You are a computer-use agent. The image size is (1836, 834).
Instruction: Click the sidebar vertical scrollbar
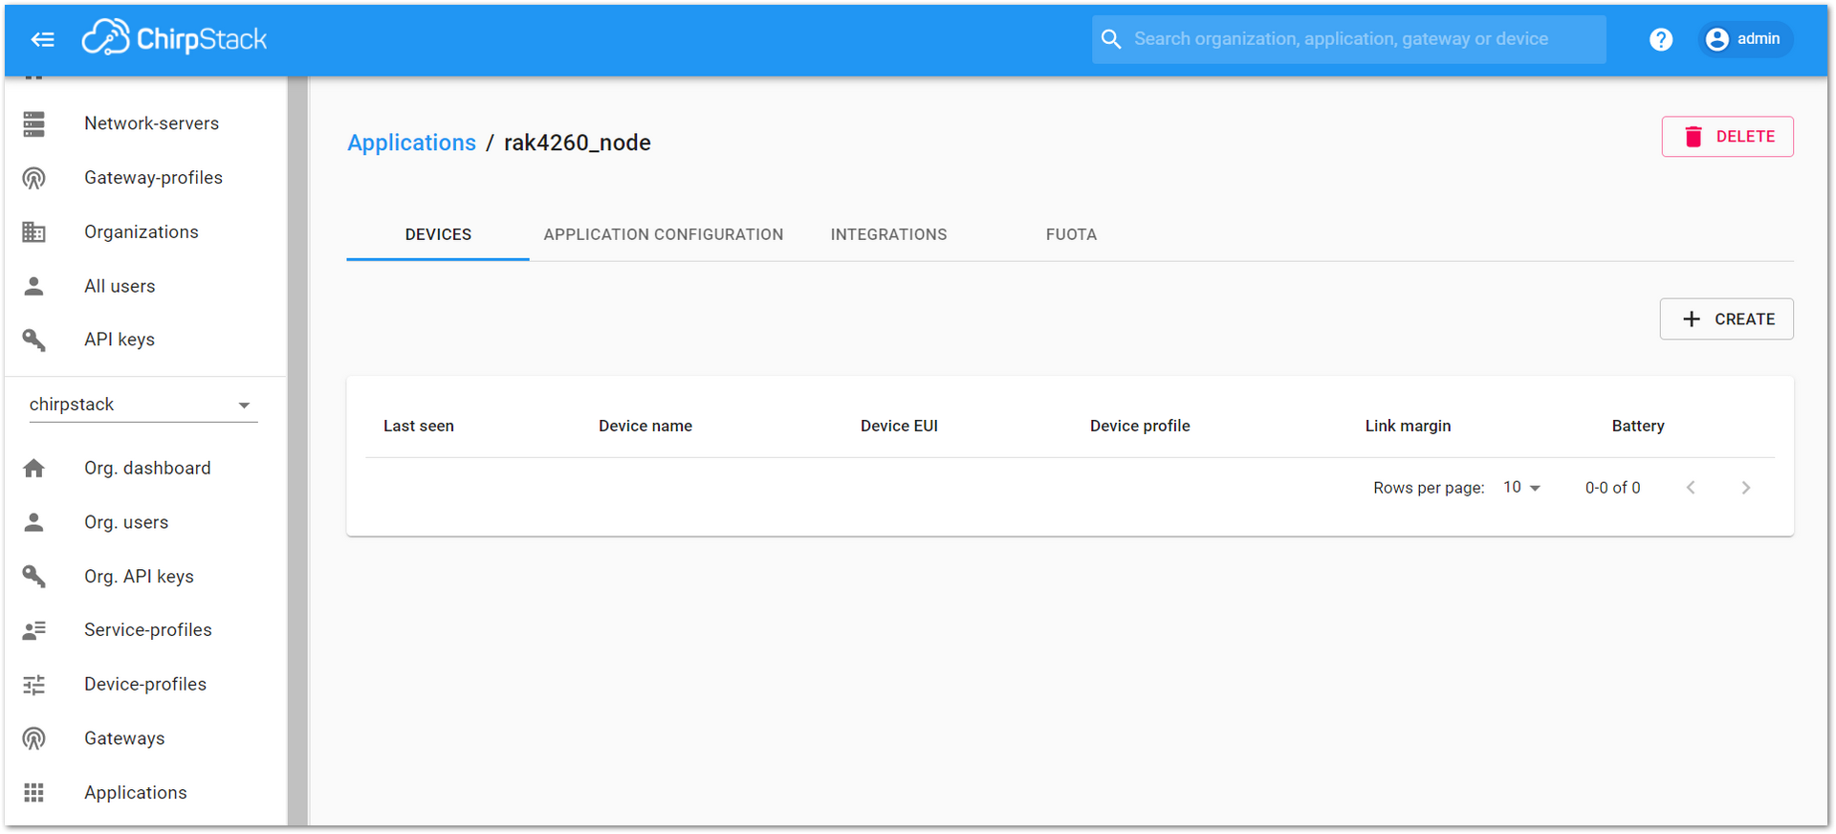(x=297, y=450)
